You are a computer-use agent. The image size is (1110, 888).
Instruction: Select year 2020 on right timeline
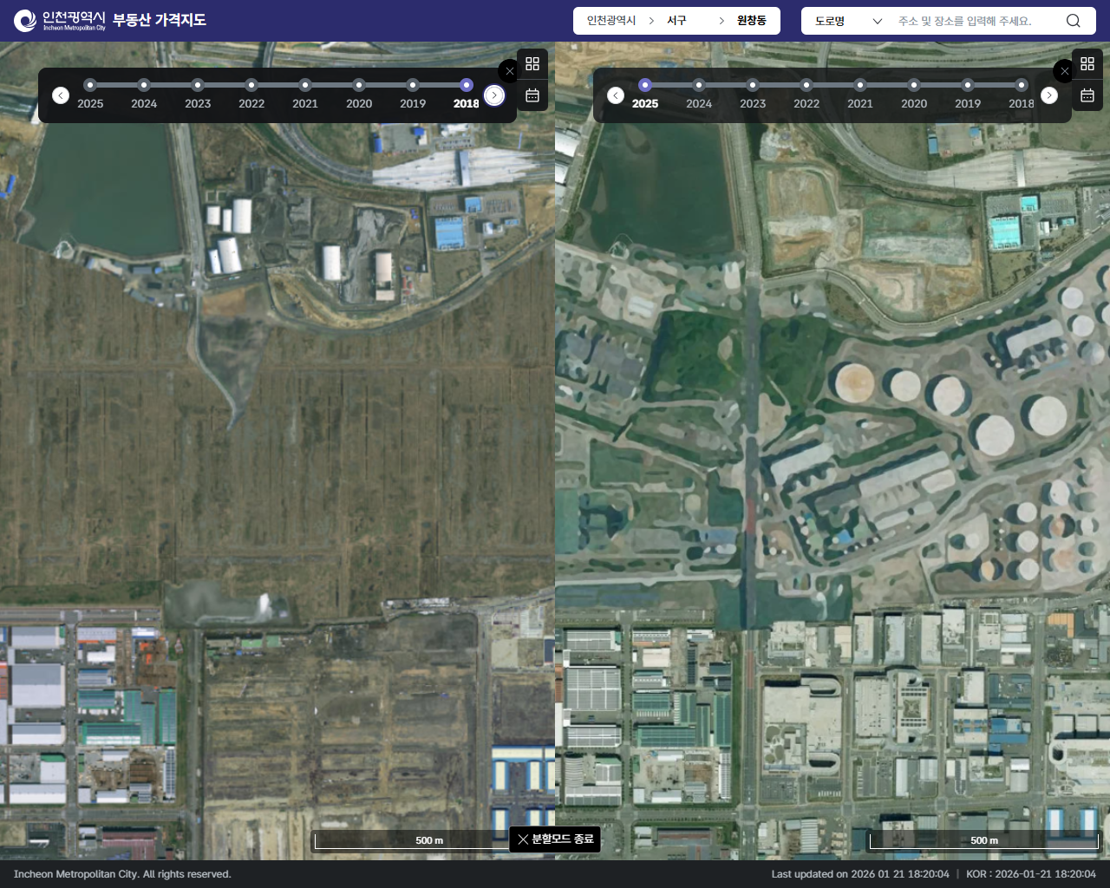[x=914, y=85]
